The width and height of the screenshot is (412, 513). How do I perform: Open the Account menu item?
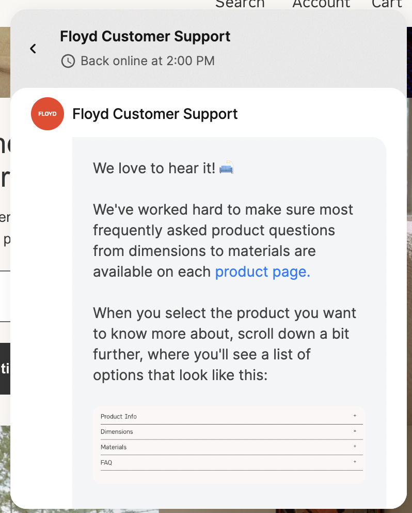pos(321,4)
